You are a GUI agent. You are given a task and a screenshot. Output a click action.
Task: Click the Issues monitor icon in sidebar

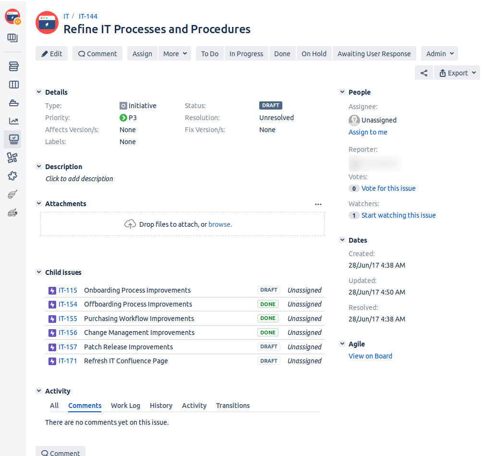14,139
